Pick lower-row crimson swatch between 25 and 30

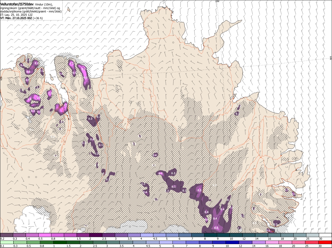312,242
